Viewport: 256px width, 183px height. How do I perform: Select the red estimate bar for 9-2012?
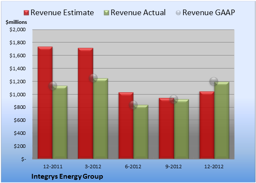point(166,128)
